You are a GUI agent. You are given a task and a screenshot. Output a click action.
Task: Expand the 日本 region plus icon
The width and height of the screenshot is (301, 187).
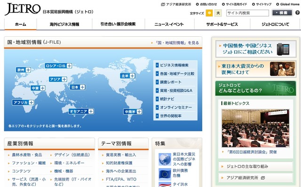click(x=82, y=87)
